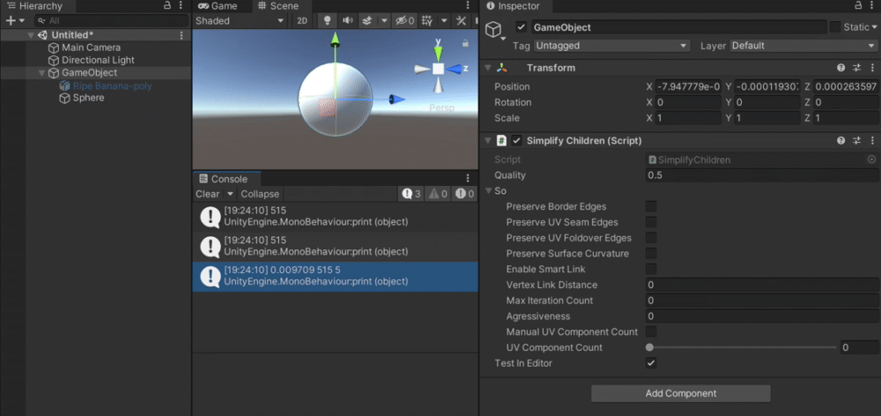This screenshot has width=881, height=416.
Task: Toggle hidden objects visibility eye icon
Action: (404, 21)
